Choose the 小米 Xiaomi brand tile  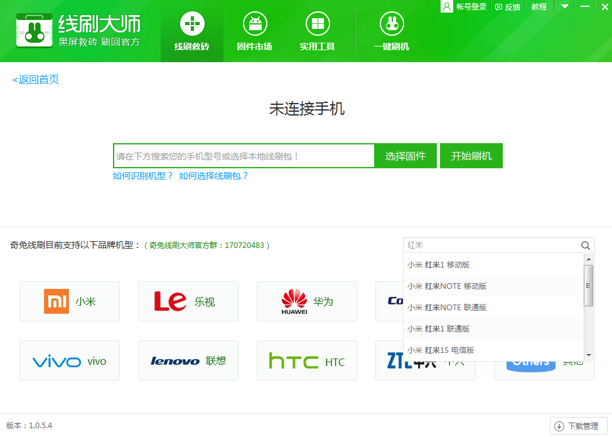point(70,301)
